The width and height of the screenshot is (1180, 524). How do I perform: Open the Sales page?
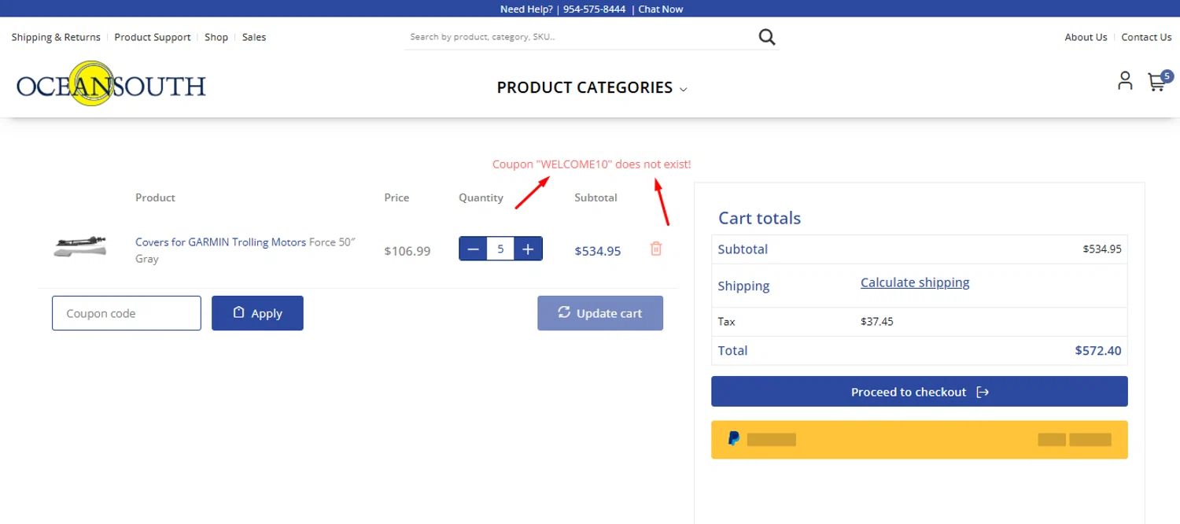(x=254, y=37)
